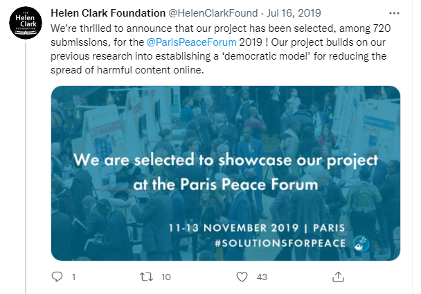421x294 pixels.
Task: Click the reply count showing 1
Action: point(73,277)
